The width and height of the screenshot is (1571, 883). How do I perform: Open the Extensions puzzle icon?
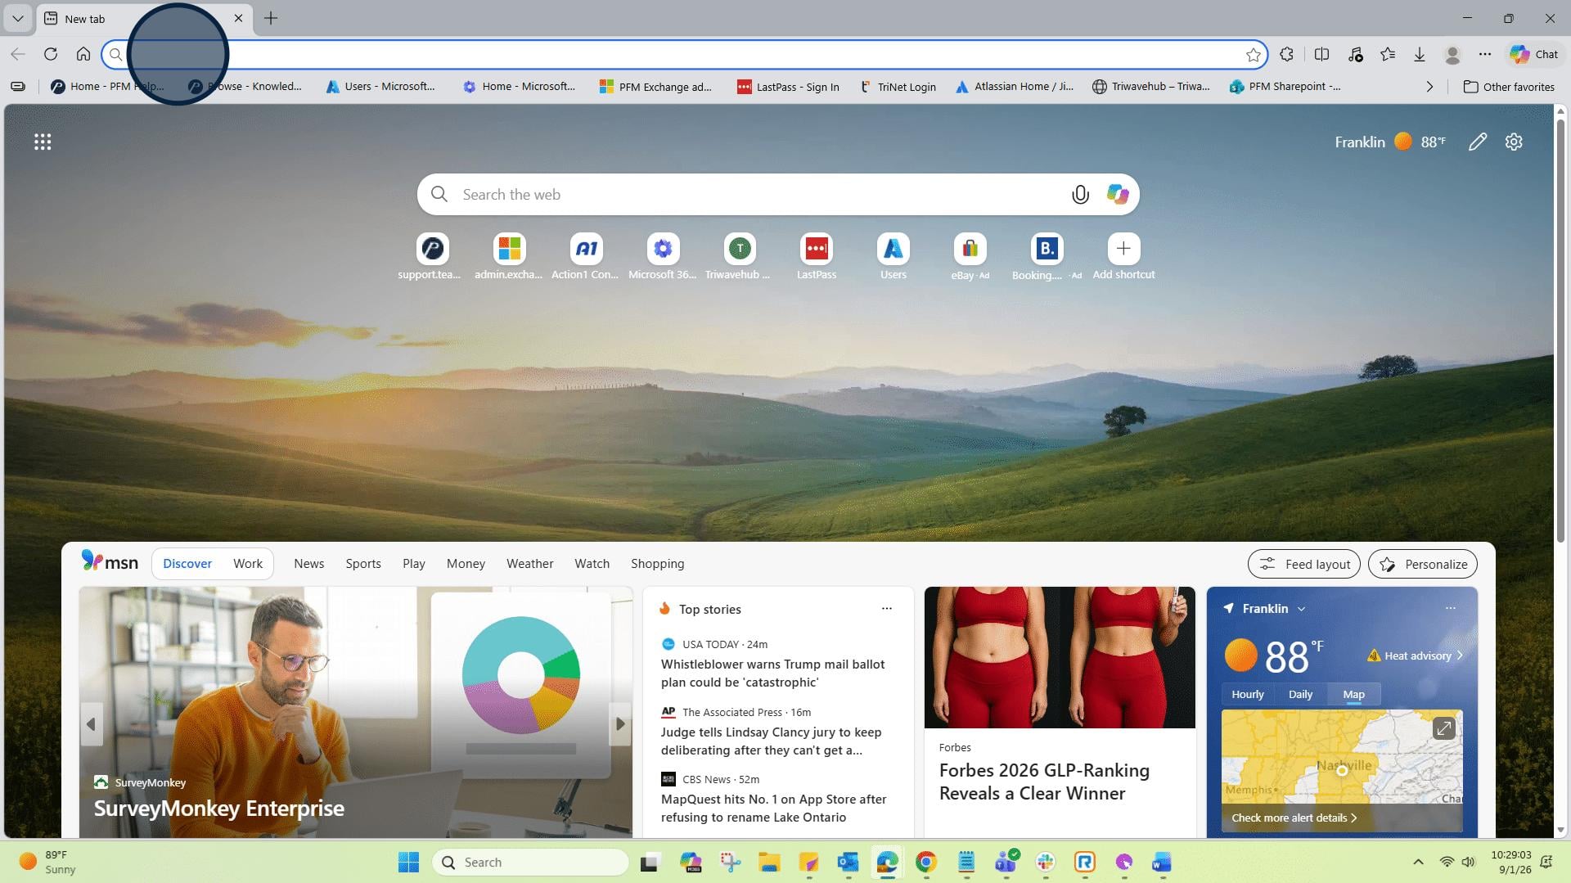pos(1287,54)
